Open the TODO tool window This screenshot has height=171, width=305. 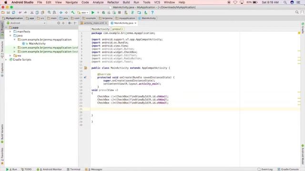[x=26, y=169]
